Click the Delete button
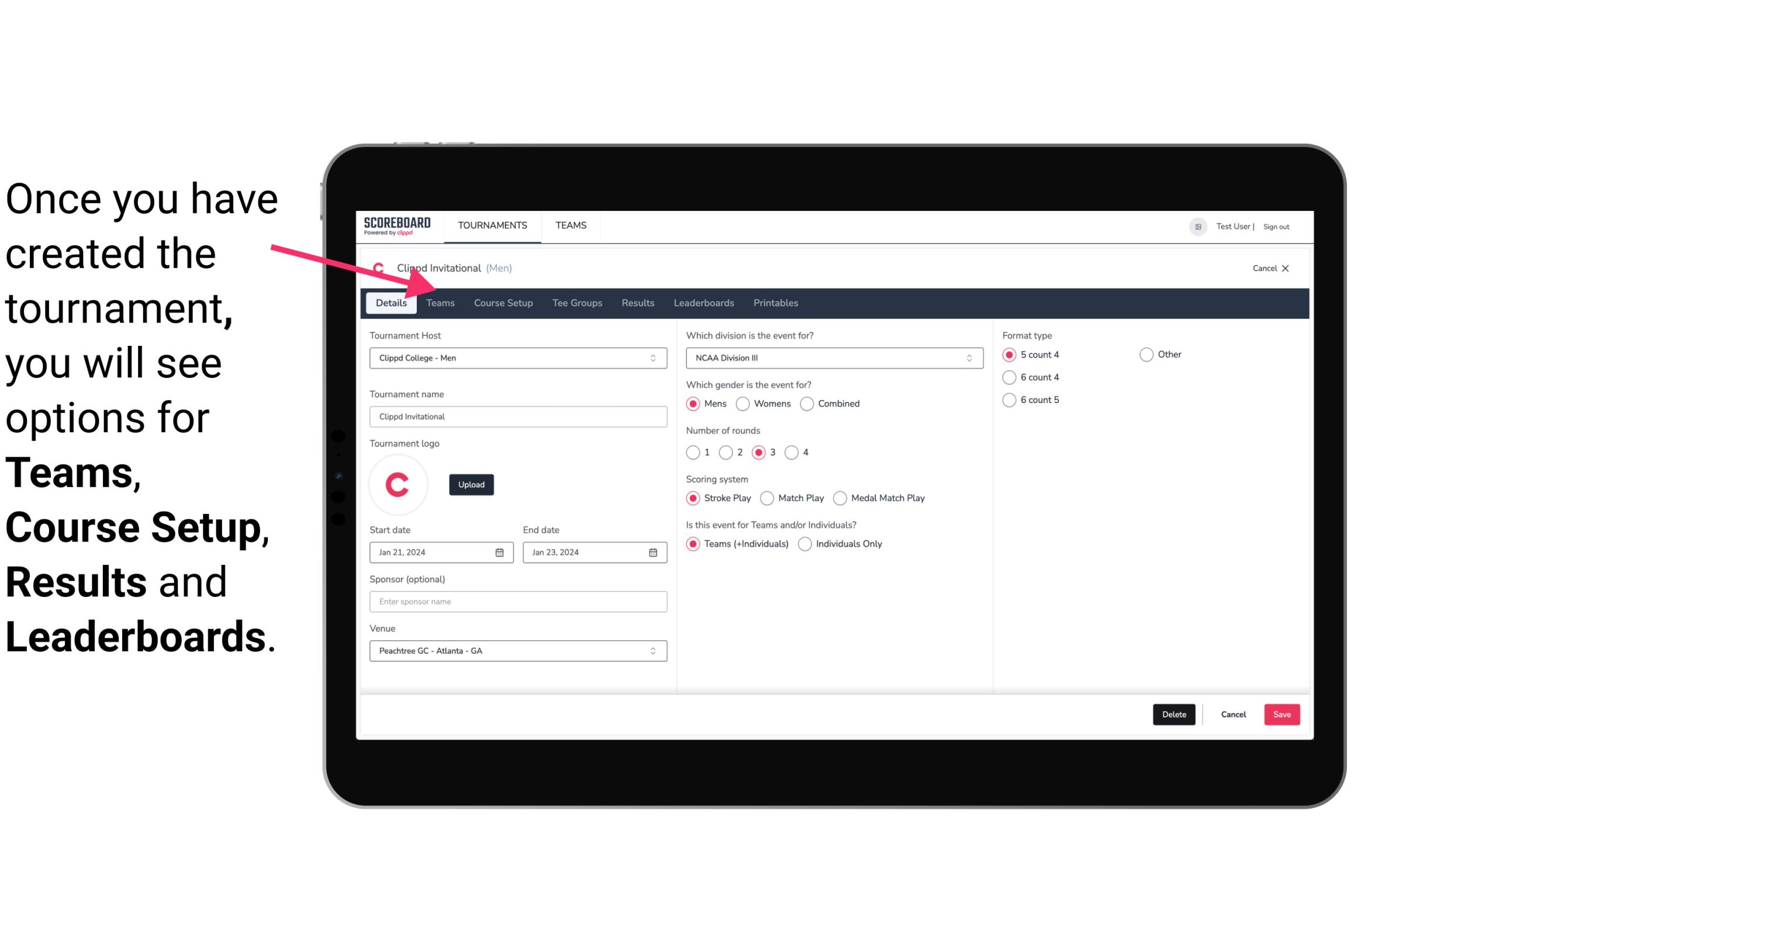 [1172, 713]
